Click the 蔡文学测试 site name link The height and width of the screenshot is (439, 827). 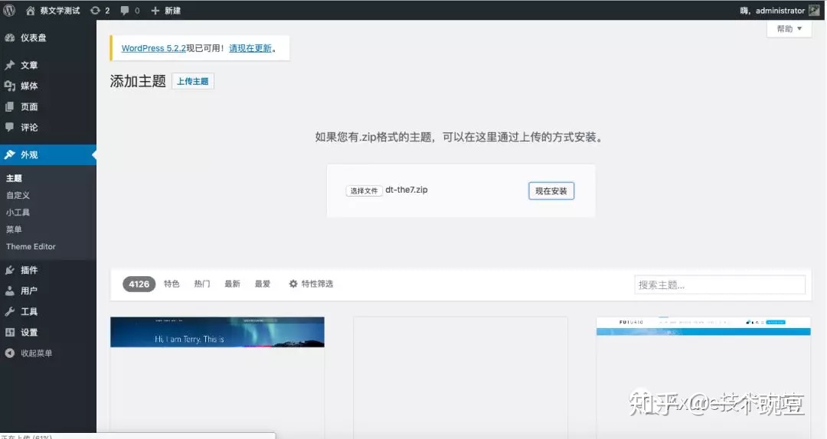coord(60,10)
